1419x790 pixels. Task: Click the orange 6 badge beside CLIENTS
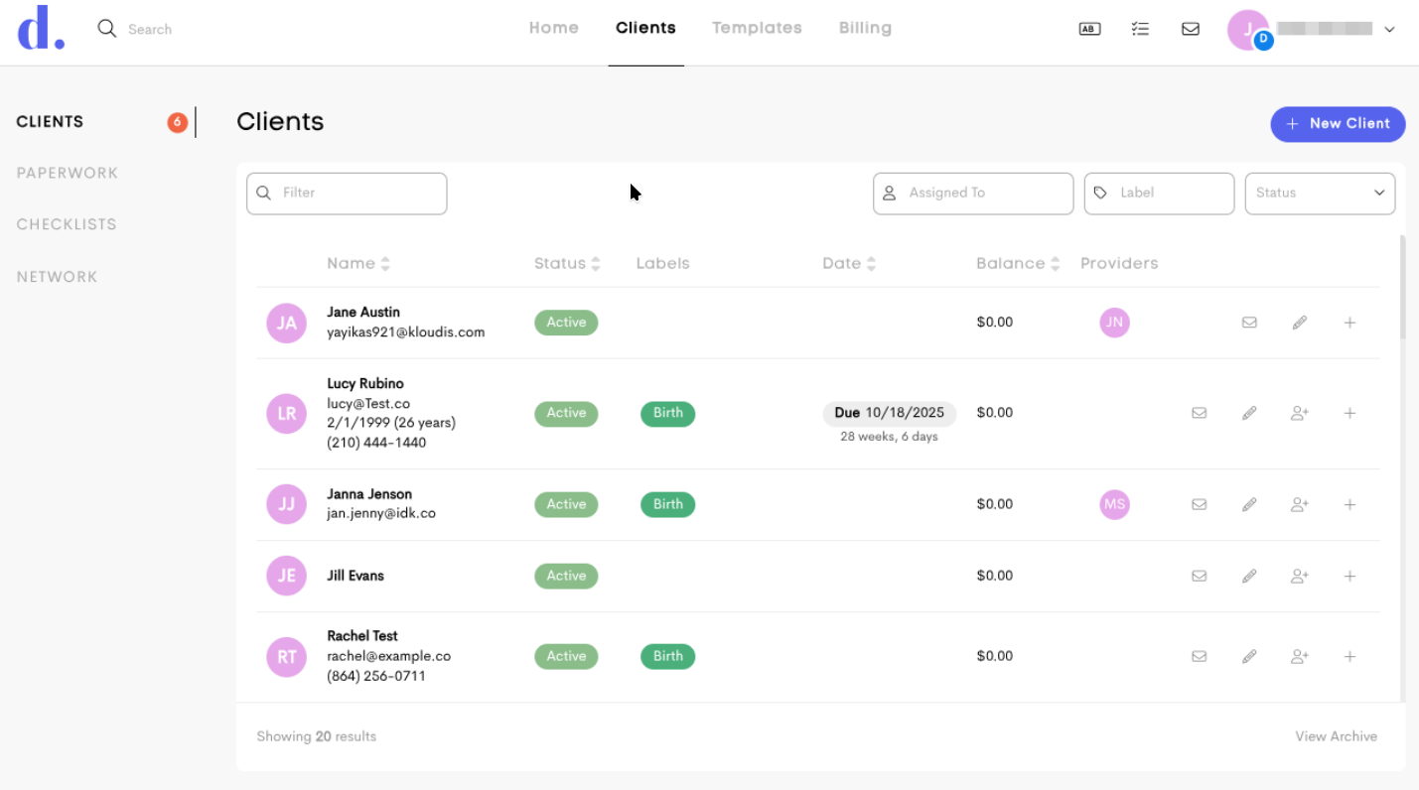point(178,123)
